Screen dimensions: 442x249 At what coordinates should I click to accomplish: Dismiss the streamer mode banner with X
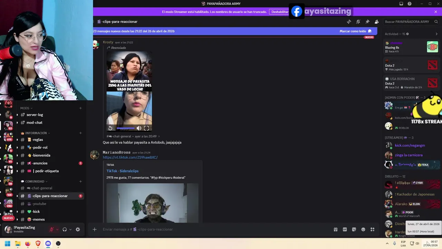coord(436,12)
